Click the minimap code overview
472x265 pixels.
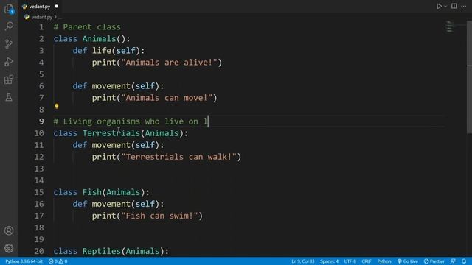click(450, 26)
